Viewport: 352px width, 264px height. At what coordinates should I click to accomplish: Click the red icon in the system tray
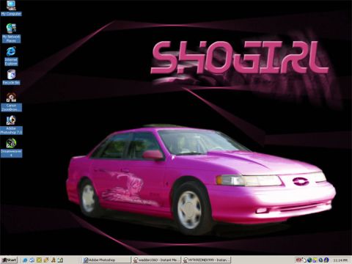coord(298,260)
